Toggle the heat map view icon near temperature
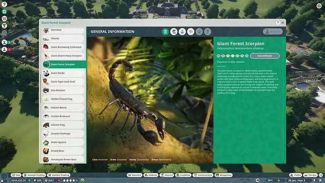 257,180
